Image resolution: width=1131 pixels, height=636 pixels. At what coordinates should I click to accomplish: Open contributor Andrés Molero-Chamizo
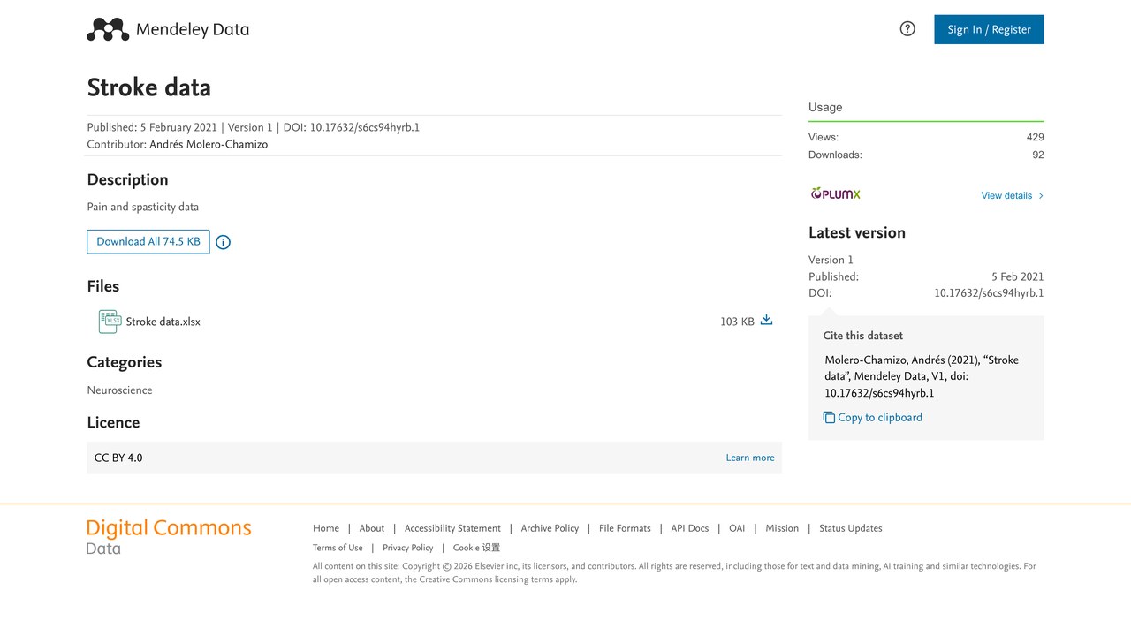tap(209, 144)
